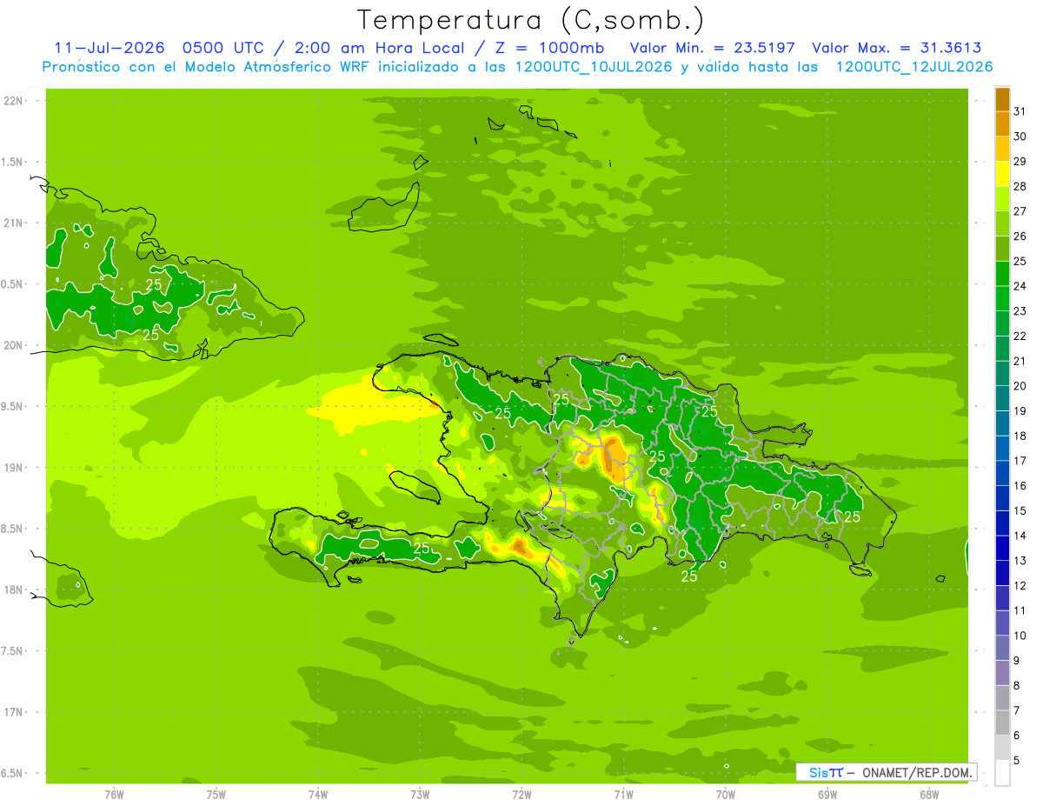The image size is (1043, 806).
Task: Click the '72W' longitude axis label
Action: pyautogui.click(x=522, y=795)
